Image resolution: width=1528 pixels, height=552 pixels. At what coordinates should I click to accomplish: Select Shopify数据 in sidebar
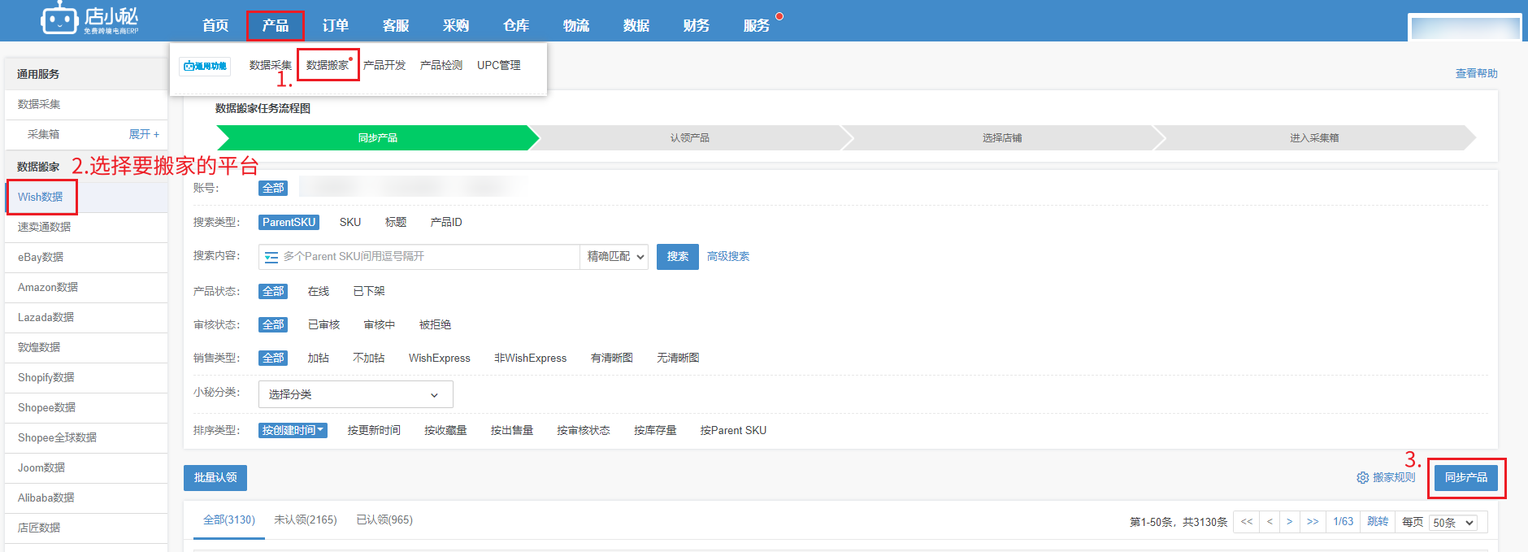[x=86, y=377]
